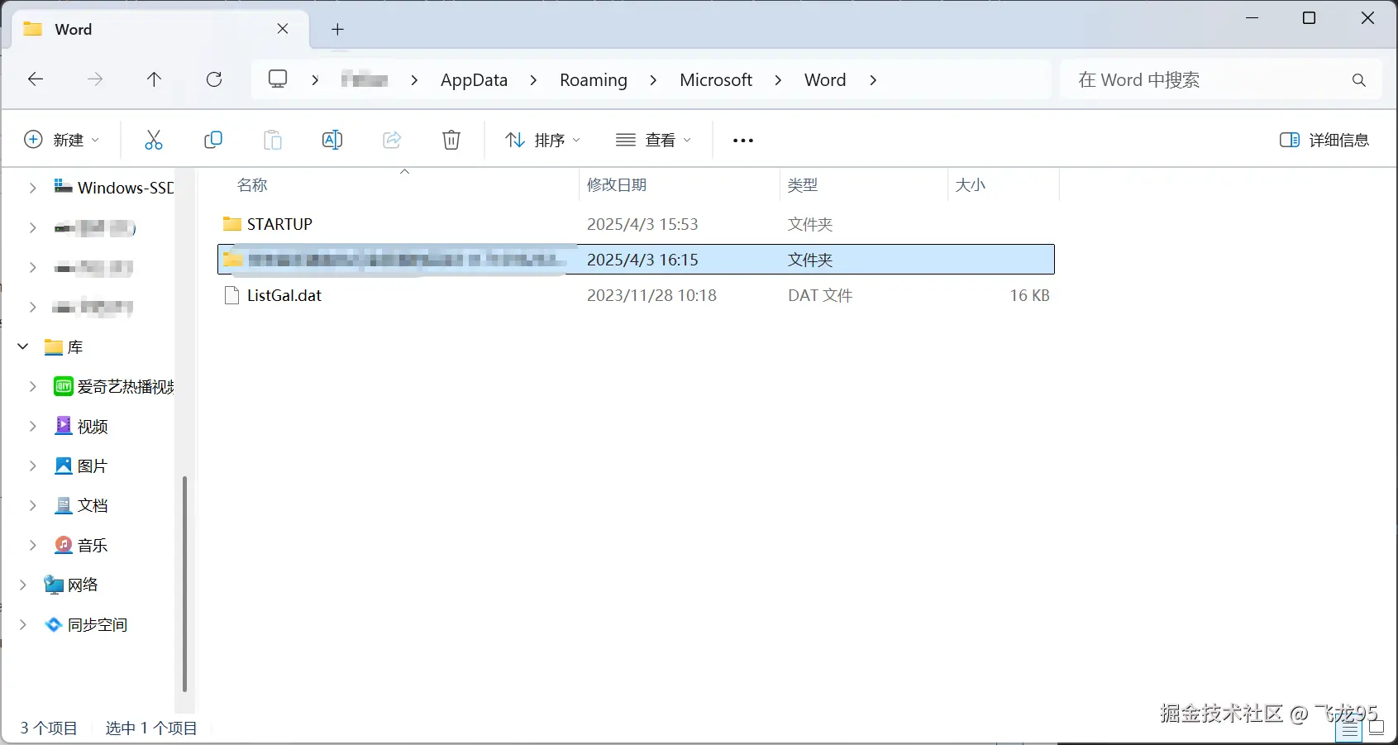Collapse the 库 library node
Image resolution: width=1398 pixels, height=745 pixels.
pyautogui.click(x=23, y=346)
